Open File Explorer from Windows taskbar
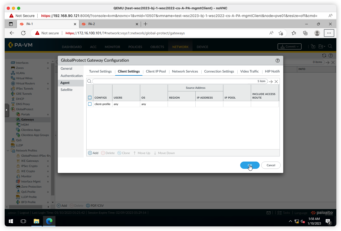Screen dimensions: 341x231 coord(36,221)
